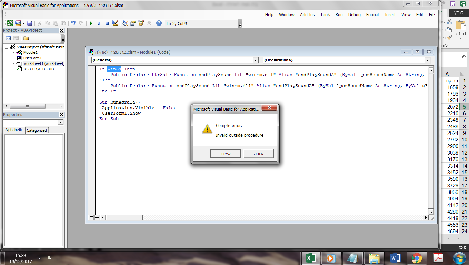Select Module1 in the project tree

pos(30,52)
